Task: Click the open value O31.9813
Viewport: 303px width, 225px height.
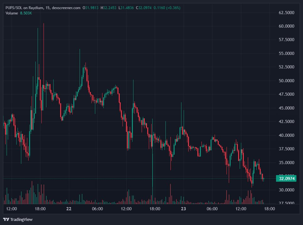Action: pos(91,8)
